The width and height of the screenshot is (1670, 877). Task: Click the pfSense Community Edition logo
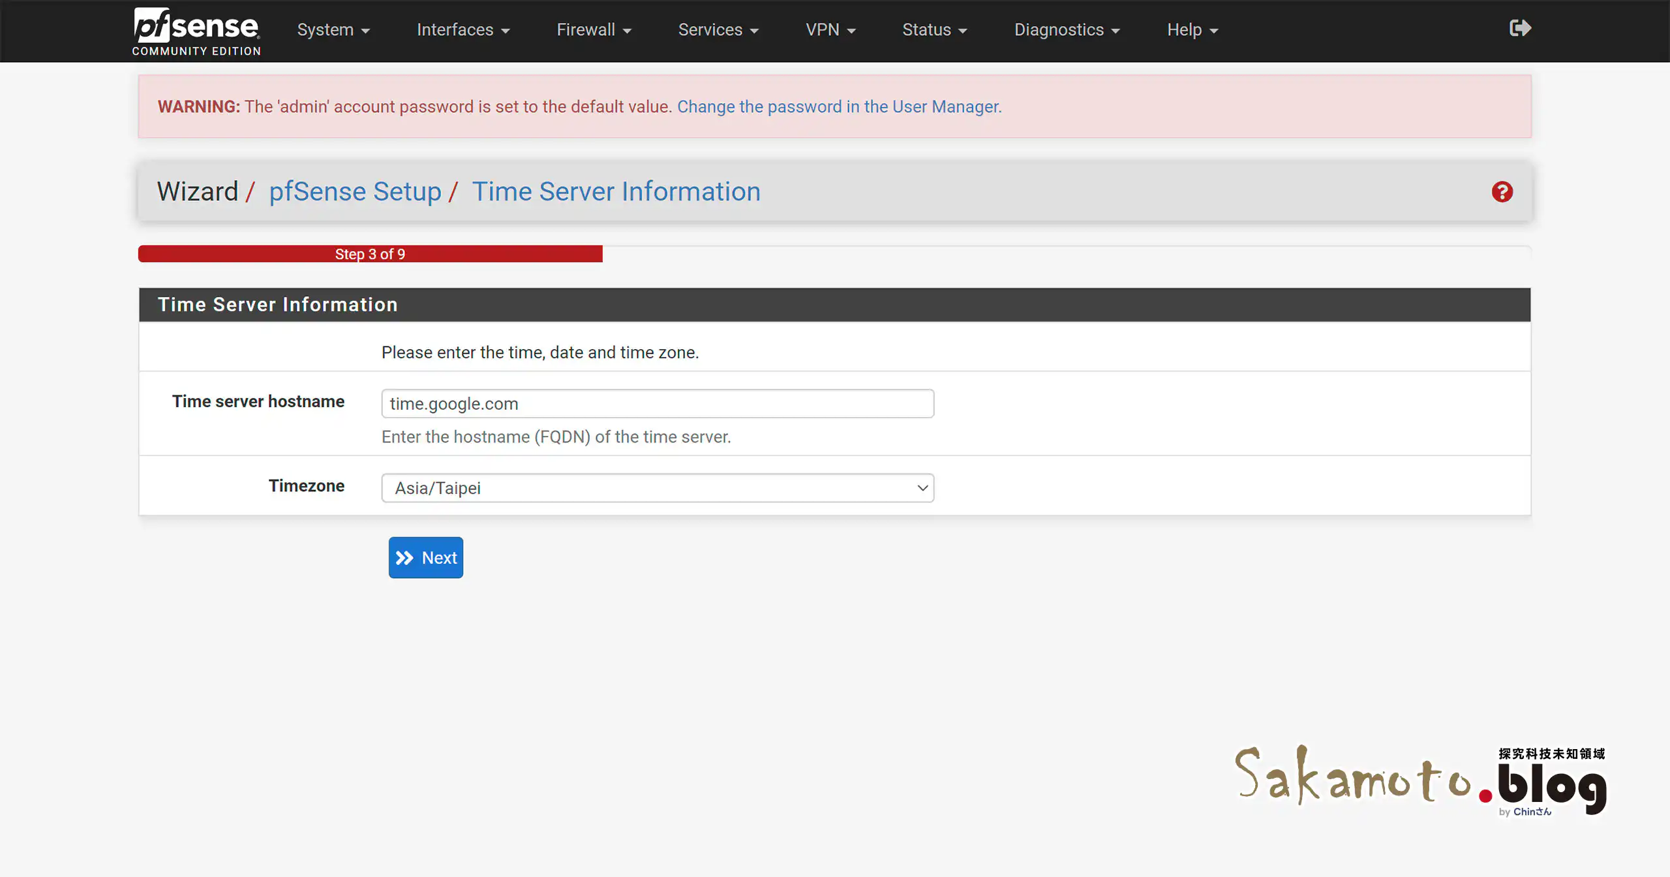196,30
